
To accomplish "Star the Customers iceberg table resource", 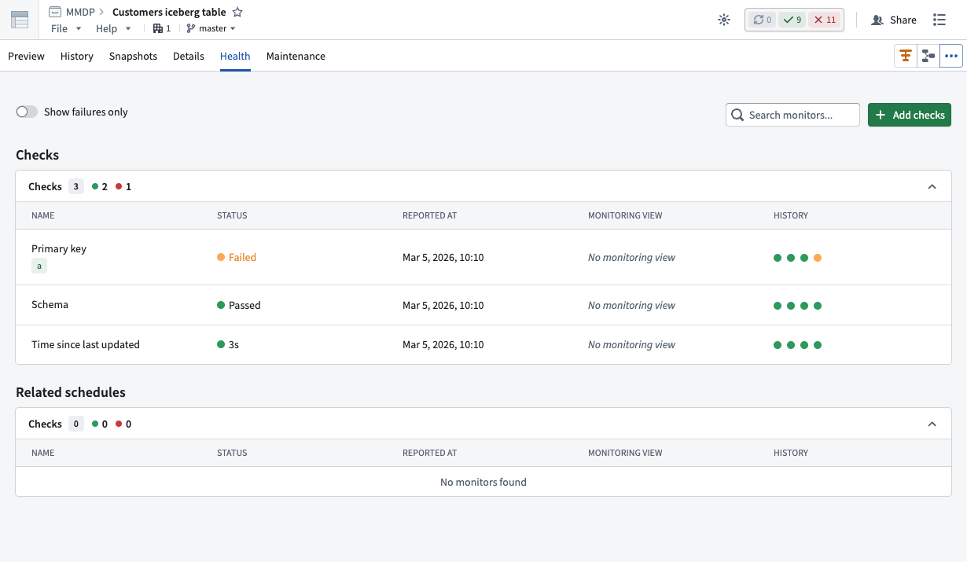I will 238,12.
